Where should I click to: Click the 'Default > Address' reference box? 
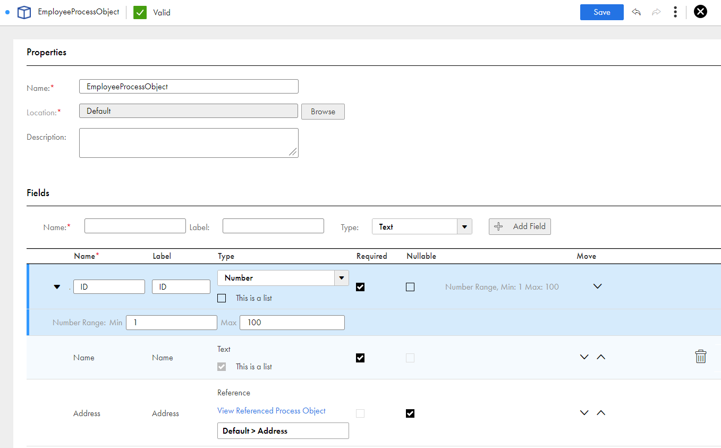pos(283,430)
